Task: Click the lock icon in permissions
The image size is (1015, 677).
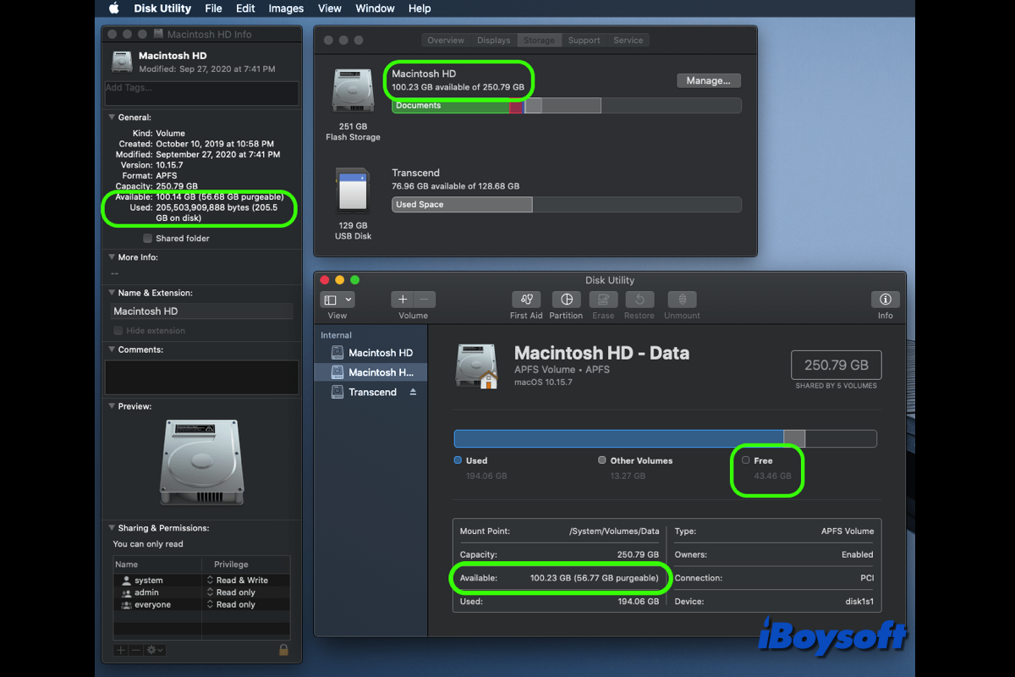Action: click(x=284, y=650)
